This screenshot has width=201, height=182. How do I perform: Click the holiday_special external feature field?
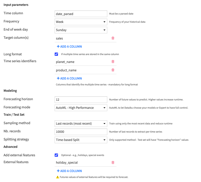pyautogui.click(x=82, y=162)
